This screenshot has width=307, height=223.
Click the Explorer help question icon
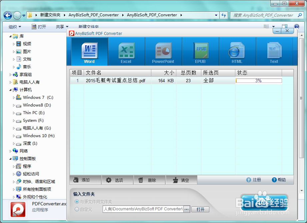click(x=296, y=26)
